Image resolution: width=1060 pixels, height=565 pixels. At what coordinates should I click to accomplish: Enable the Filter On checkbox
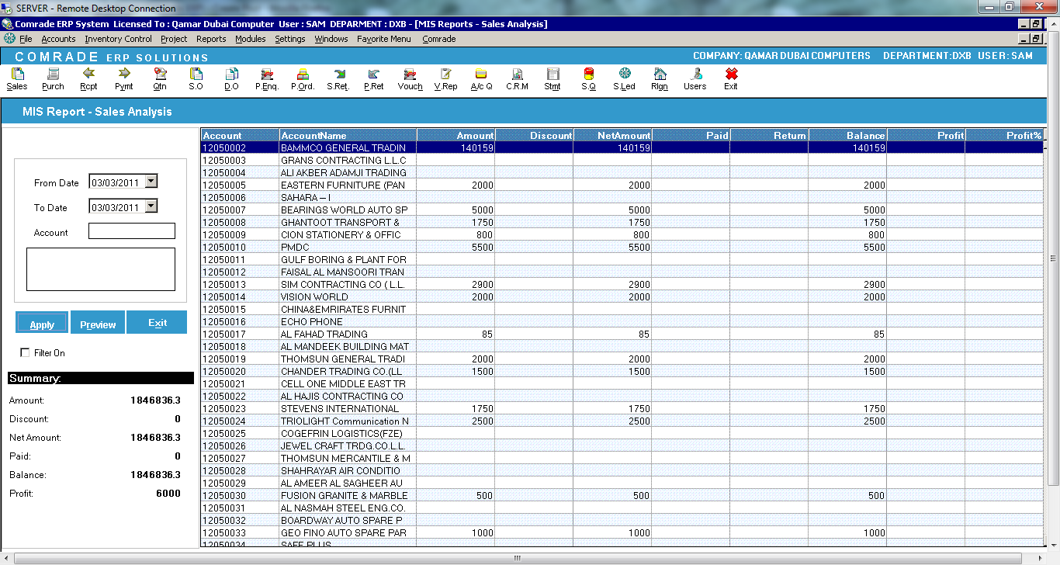24,352
